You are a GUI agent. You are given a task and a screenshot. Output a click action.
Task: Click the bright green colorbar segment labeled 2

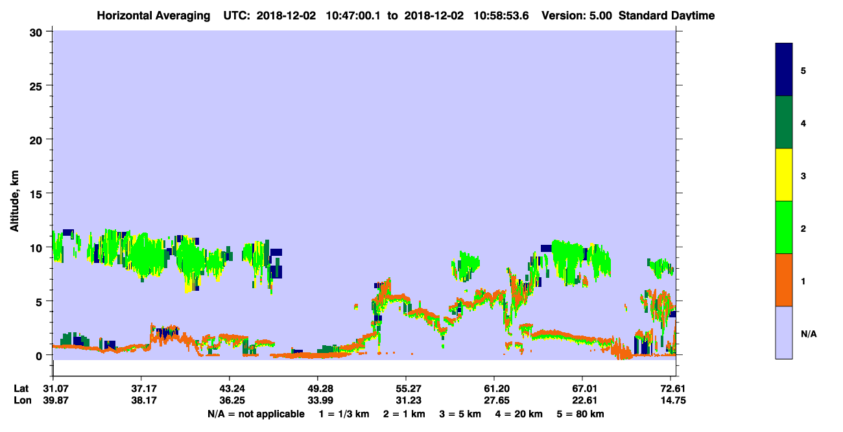(784, 227)
